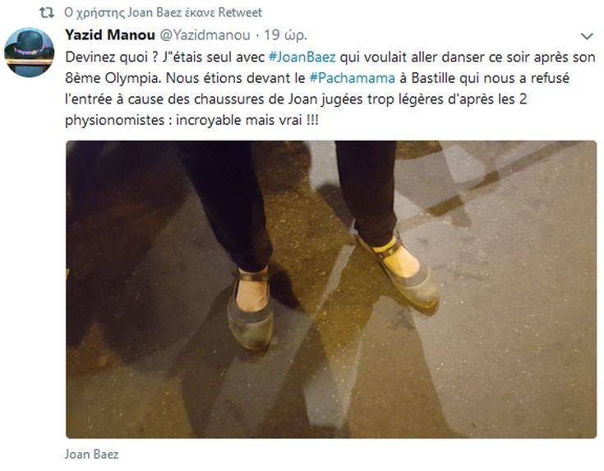Open the tweet via the 19 ώρ. timestamp

285,35
